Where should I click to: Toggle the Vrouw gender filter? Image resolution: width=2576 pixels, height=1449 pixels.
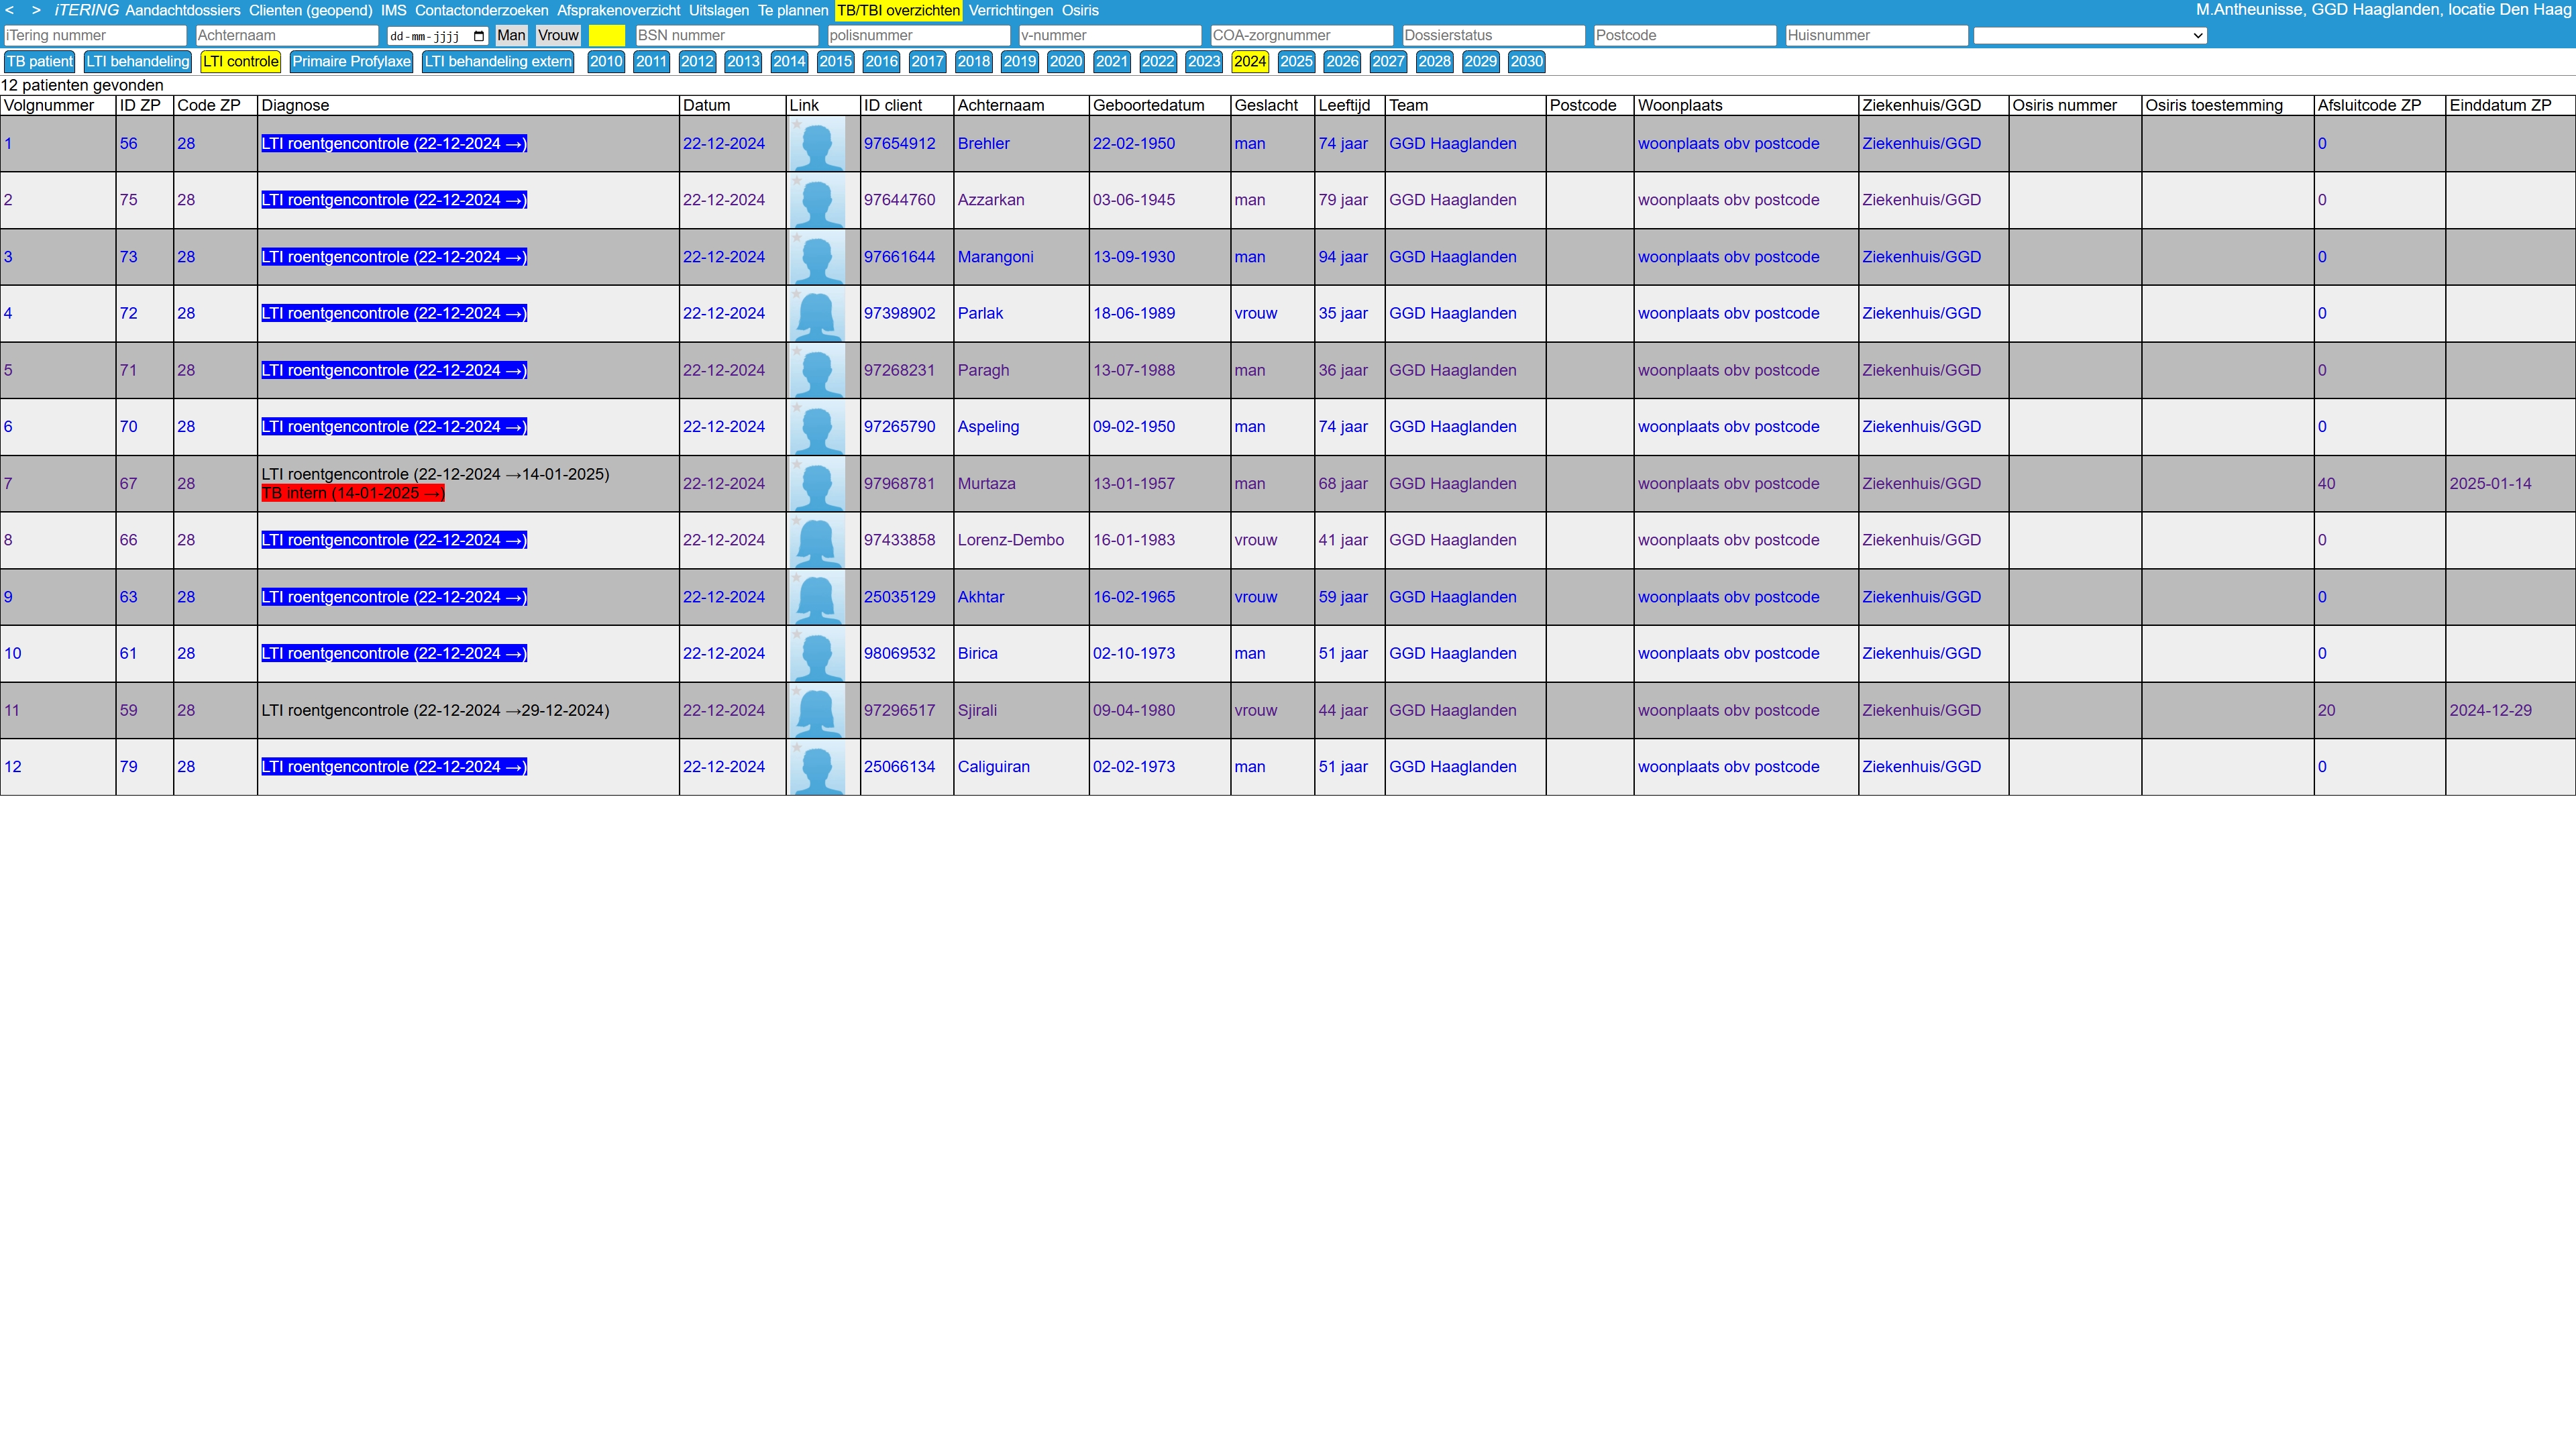558,35
